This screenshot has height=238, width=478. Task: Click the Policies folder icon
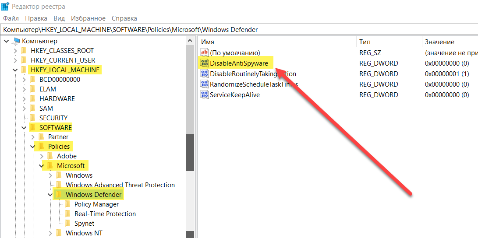[x=41, y=147]
